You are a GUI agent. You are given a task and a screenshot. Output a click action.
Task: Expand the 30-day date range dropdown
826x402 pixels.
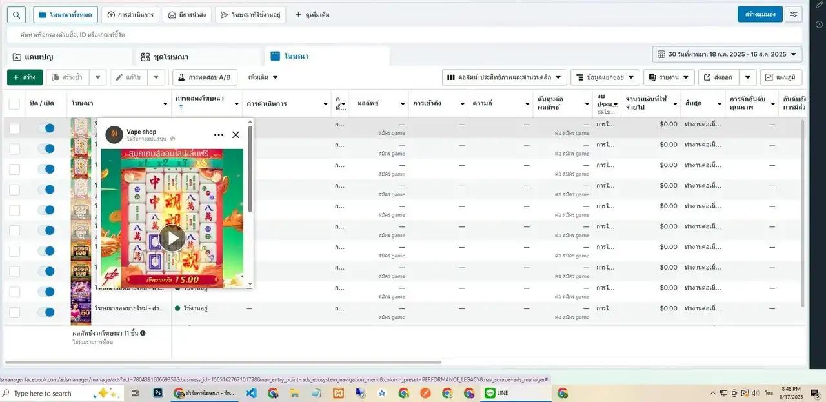click(x=727, y=54)
